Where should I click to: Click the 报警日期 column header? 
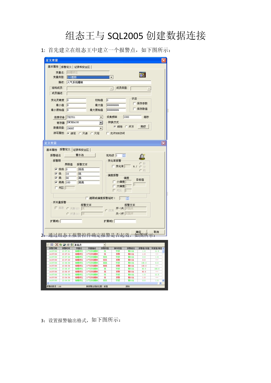tap(53, 248)
